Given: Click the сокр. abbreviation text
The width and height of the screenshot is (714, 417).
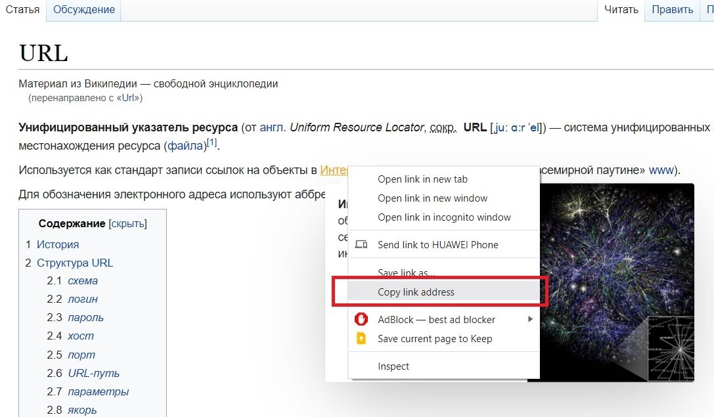Looking at the screenshot, I should tap(443, 128).
